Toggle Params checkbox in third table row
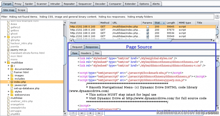 click(148, 33)
